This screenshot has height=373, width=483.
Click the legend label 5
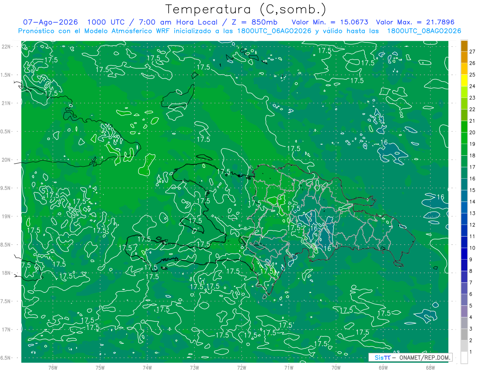(x=471, y=306)
